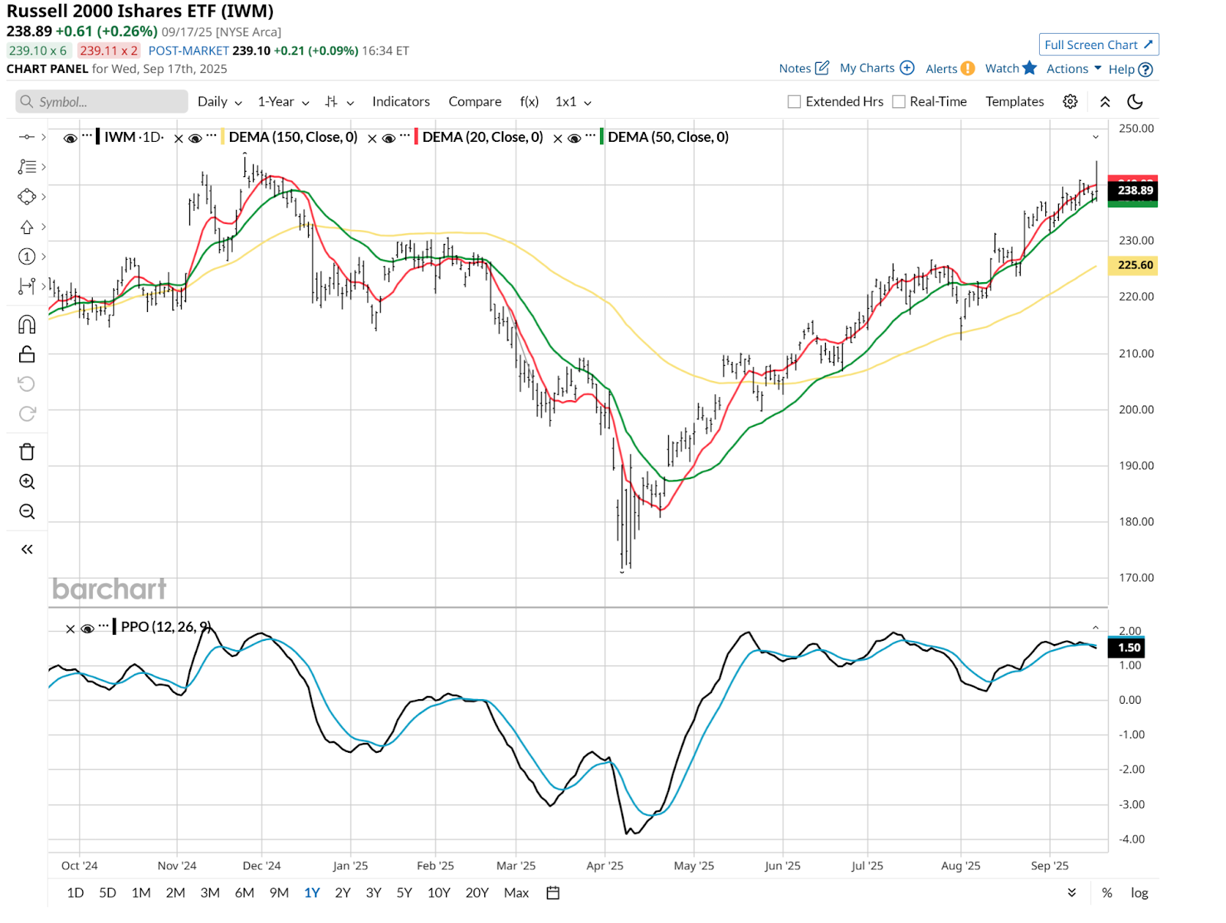This screenshot has width=1226, height=923.
Task: Open Full Screen Chart
Action: click(1099, 44)
